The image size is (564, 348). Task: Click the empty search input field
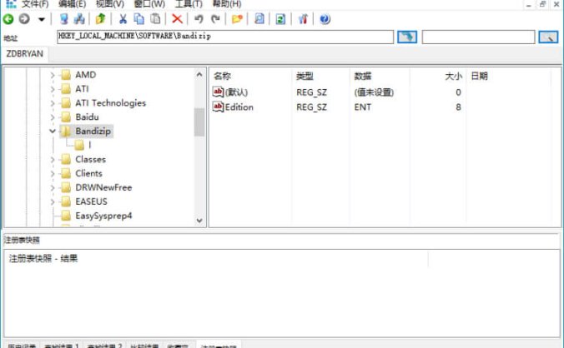(478, 37)
